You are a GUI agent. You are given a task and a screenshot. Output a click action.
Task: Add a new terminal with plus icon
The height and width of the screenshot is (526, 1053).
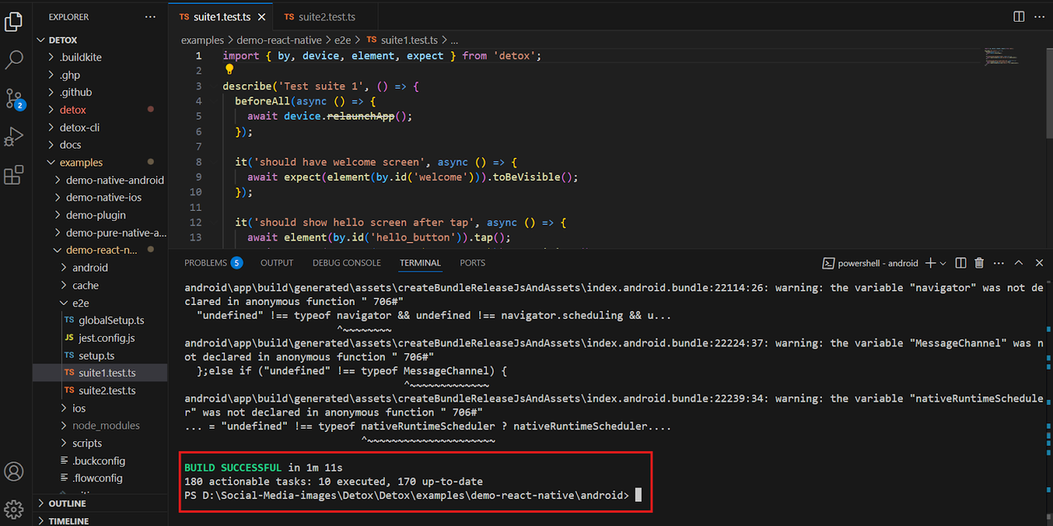(x=930, y=263)
